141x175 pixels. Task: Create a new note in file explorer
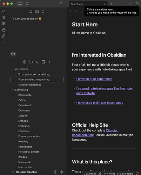[x=25, y=62]
